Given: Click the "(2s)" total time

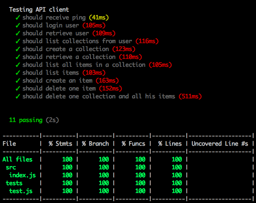Looking at the screenshot, I should [52, 120].
